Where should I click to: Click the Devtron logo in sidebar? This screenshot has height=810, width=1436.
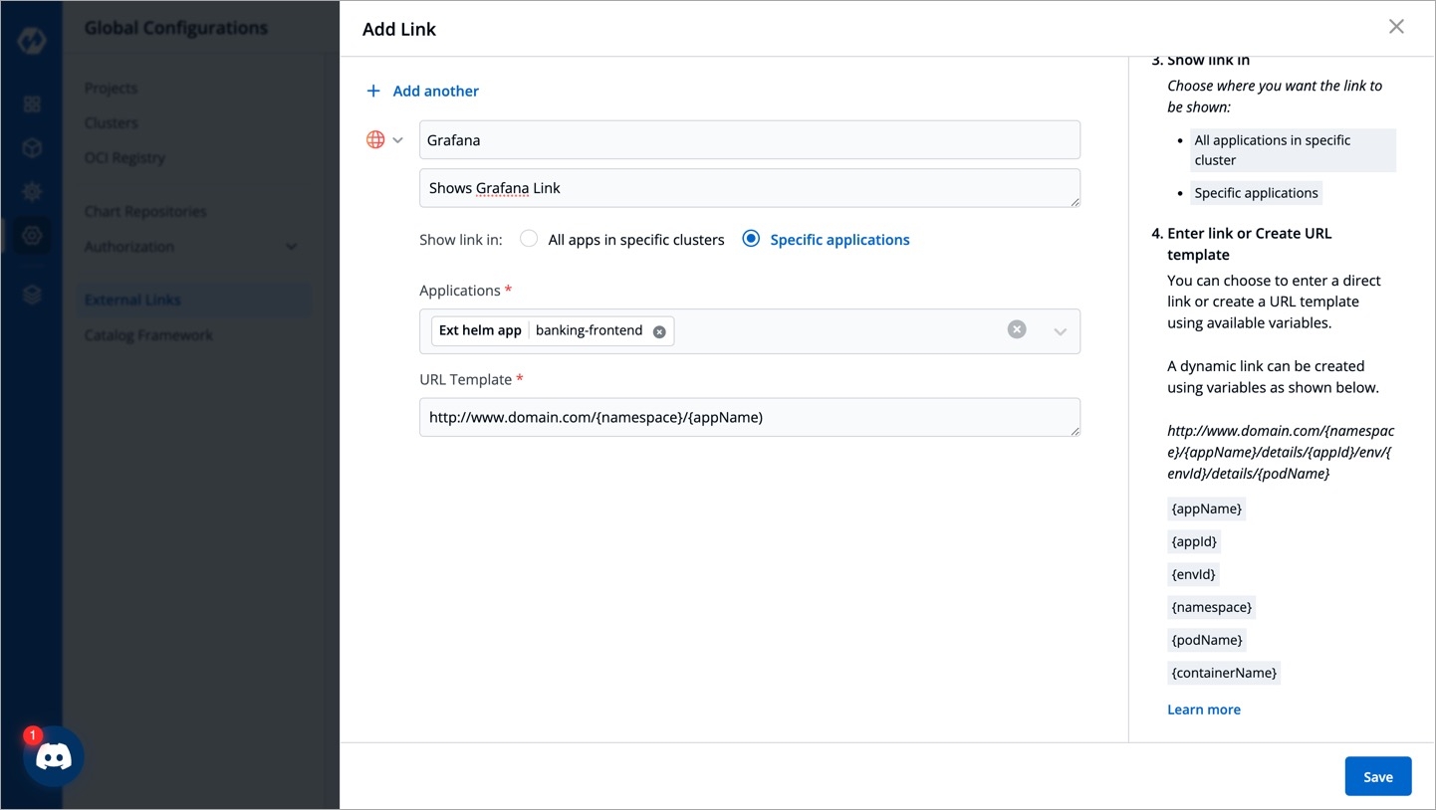tap(32, 43)
